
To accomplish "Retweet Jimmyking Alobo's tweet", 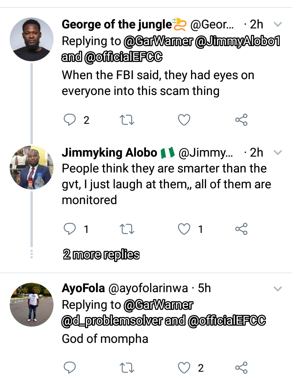I will tap(127, 229).
